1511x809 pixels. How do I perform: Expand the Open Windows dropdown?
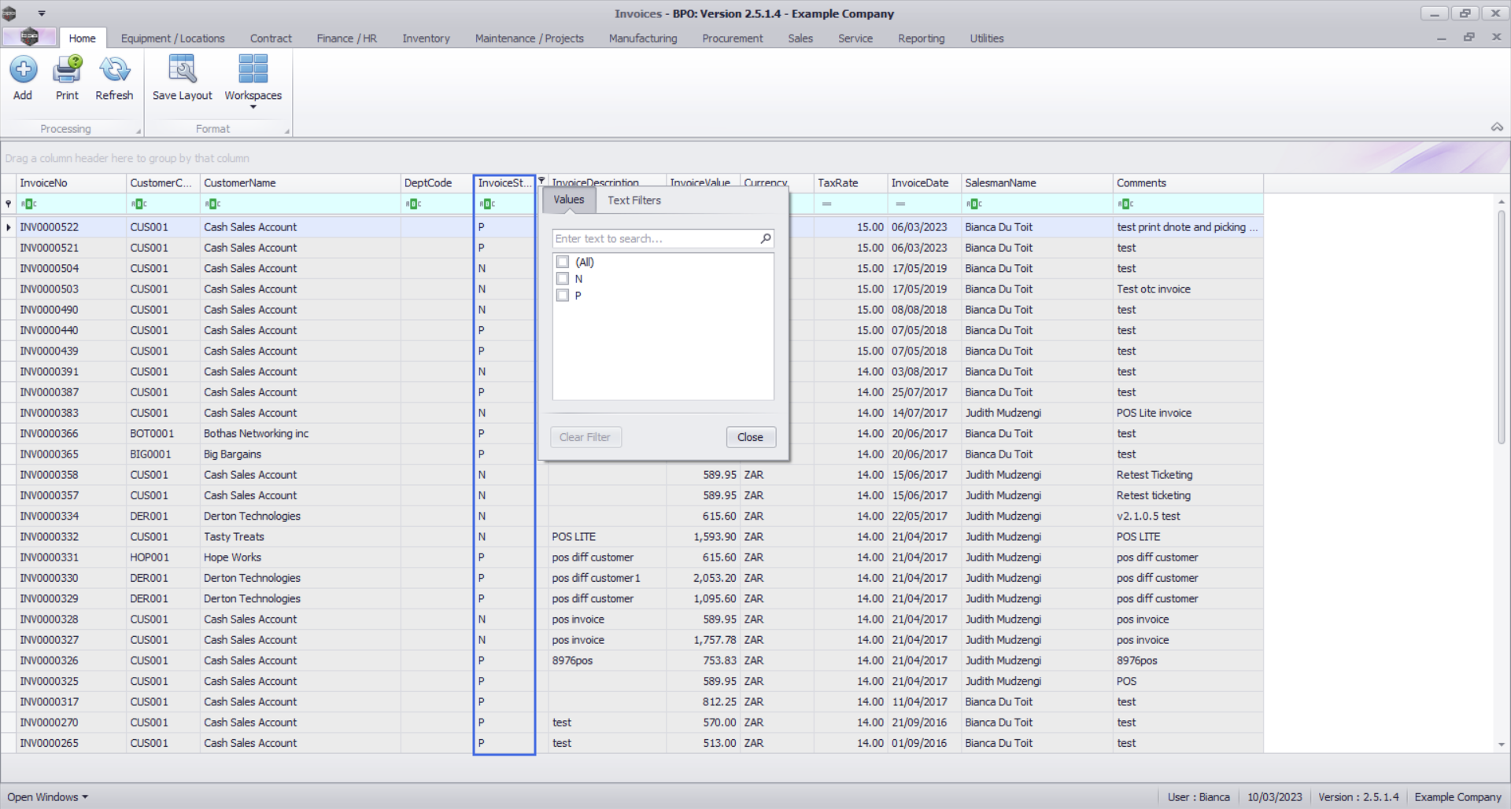(x=47, y=796)
